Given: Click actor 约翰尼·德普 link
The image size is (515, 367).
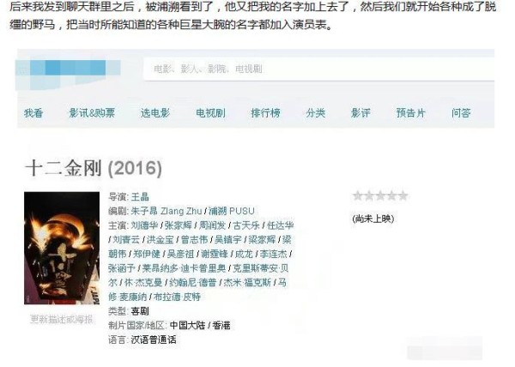Looking at the screenshot, I should click(x=192, y=282).
